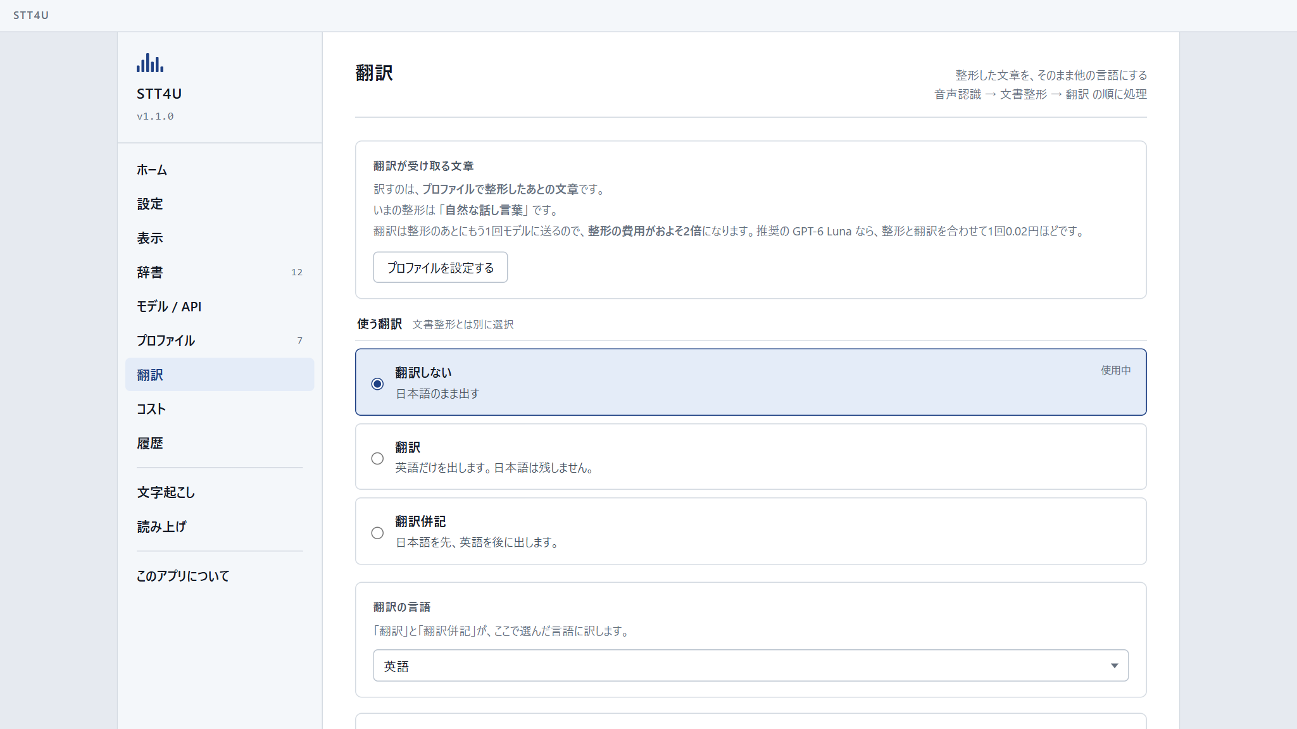Click the 日本語のまま出す description
The width and height of the screenshot is (1297, 729).
437,394
